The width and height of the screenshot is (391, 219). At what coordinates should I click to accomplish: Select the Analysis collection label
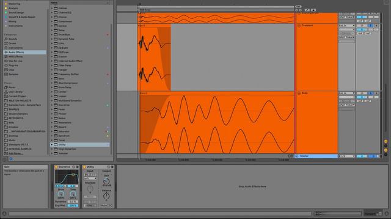pyautogui.click(x=13, y=8)
